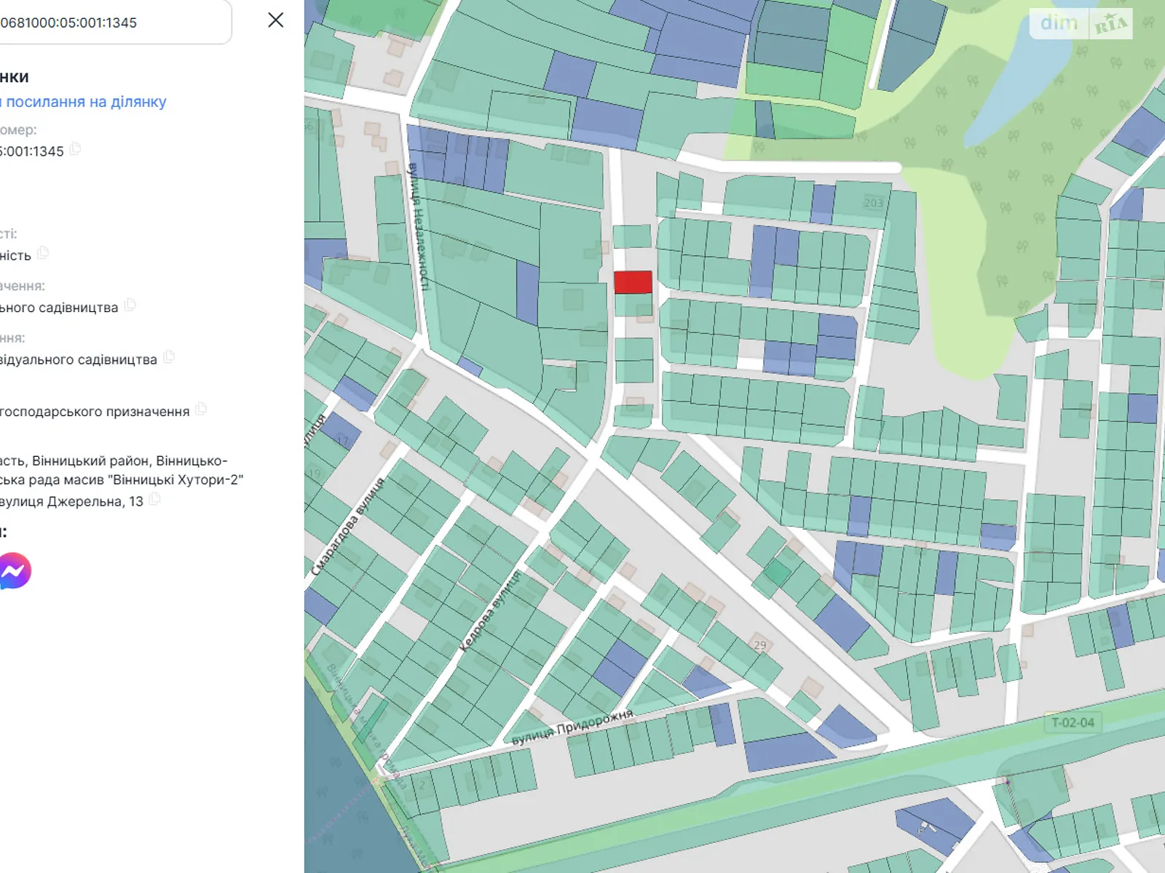This screenshot has width=1165, height=873.
Task: Click the Кедрова вулиця street label
Action: tap(490, 611)
